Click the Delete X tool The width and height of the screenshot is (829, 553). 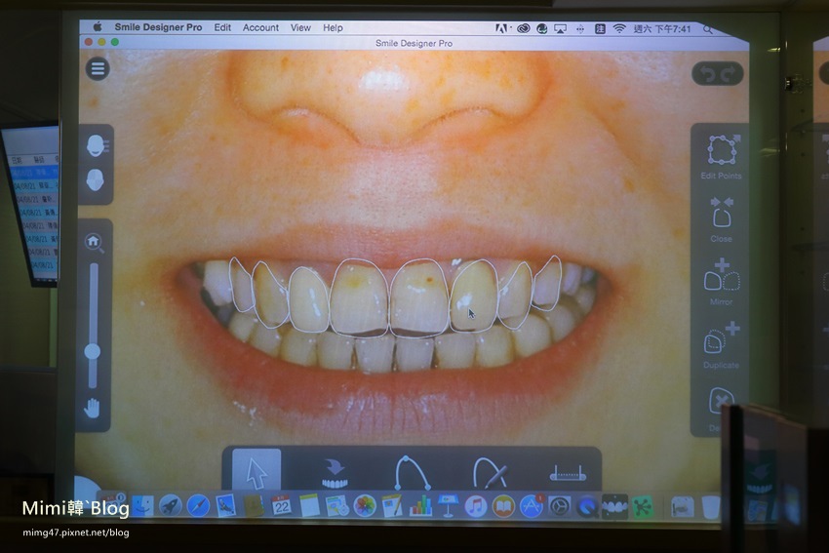point(721,401)
